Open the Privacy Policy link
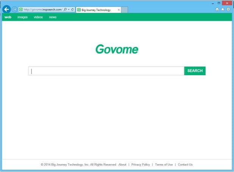Screen dimensions: 234x172 (x=140, y=164)
